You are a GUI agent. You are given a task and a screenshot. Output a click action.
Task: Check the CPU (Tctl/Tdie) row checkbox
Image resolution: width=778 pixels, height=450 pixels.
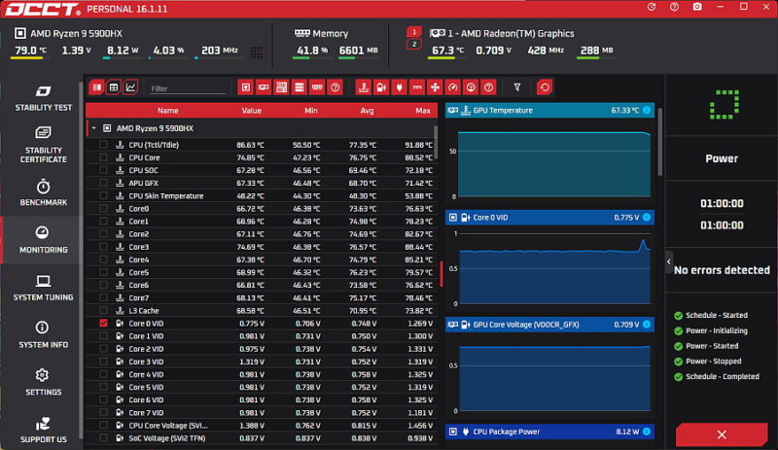[103, 145]
